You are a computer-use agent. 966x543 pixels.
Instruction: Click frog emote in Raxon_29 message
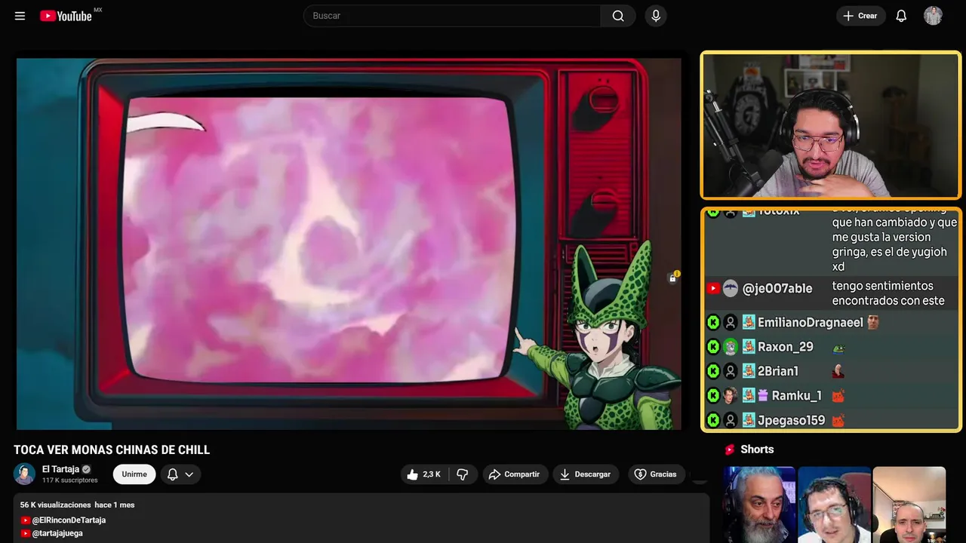[x=838, y=348]
